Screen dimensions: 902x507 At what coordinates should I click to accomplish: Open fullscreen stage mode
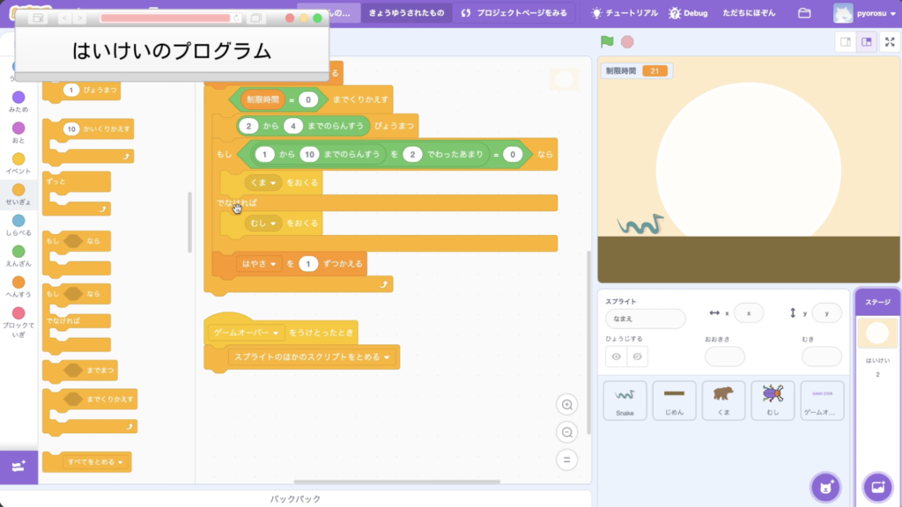click(890, 41)
